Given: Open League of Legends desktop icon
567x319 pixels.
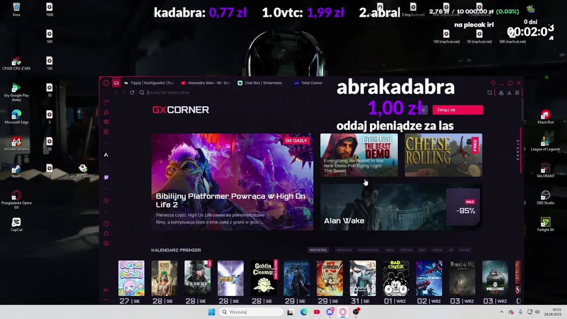Looking at the screenshot, I should pos(546,144).
